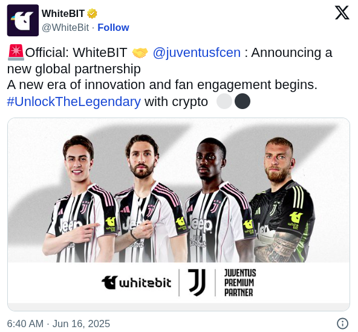This screenshot has height=332, width=358.
Task: Click the @WhiteBit handle
Action: click(x=65, y=28)
